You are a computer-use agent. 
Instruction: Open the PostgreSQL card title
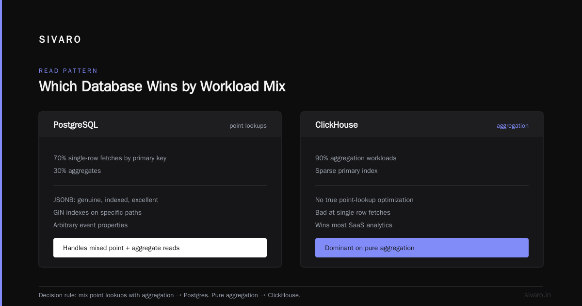click(76, 125)
